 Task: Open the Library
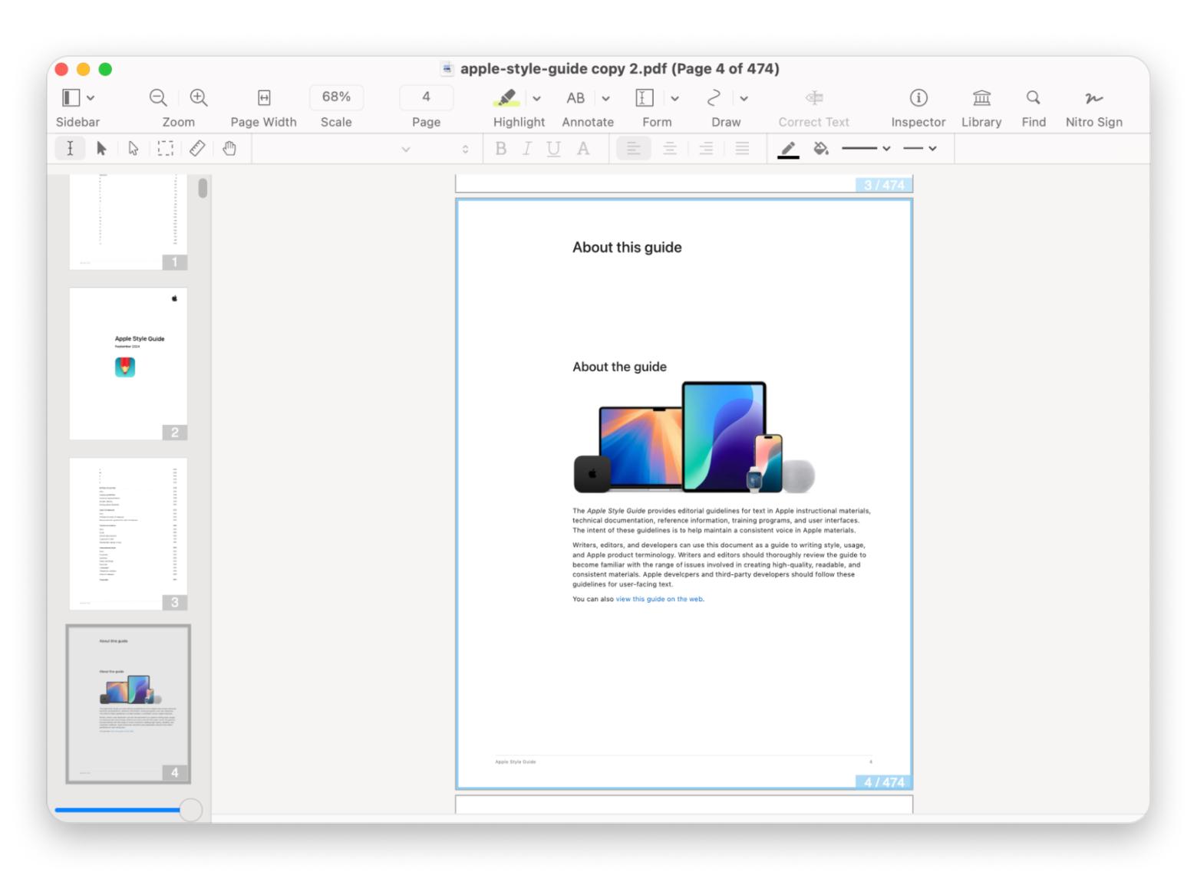coord(981,97)
